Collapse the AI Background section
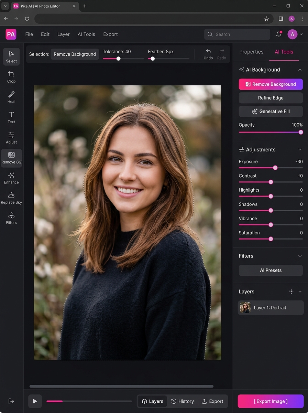This screenshot has width=308, height=413. [300, 70]
